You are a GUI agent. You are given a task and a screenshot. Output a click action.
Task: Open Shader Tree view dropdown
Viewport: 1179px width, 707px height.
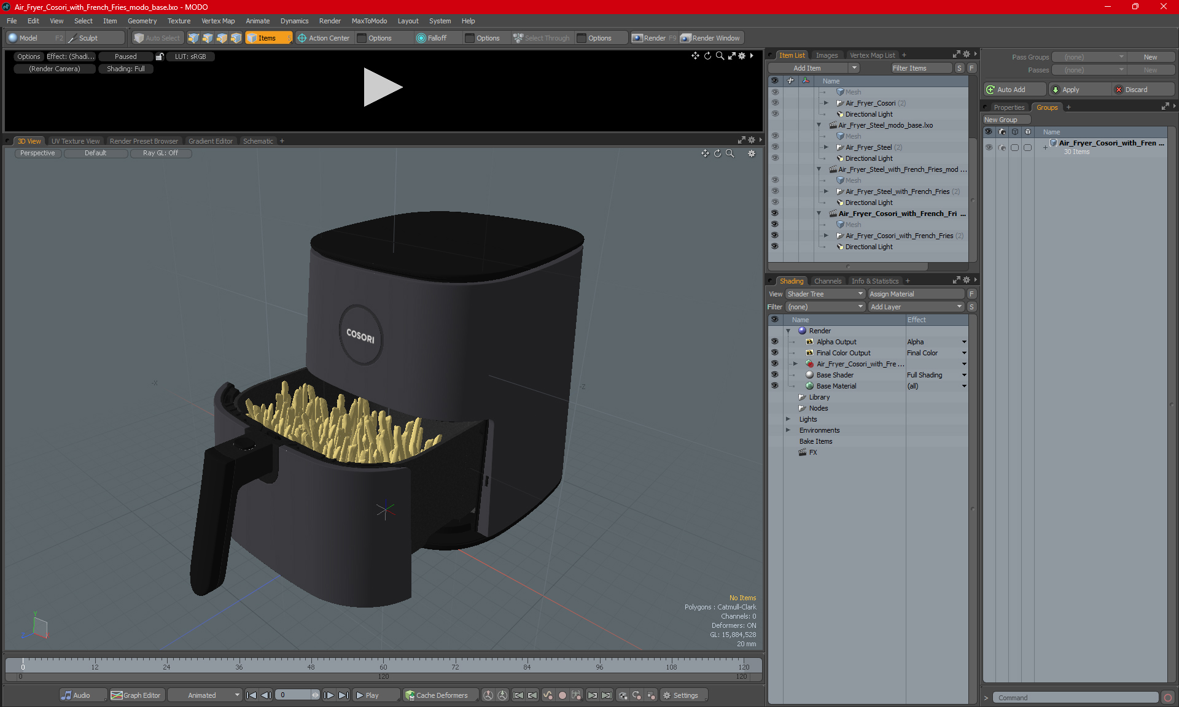click(825, 294)
